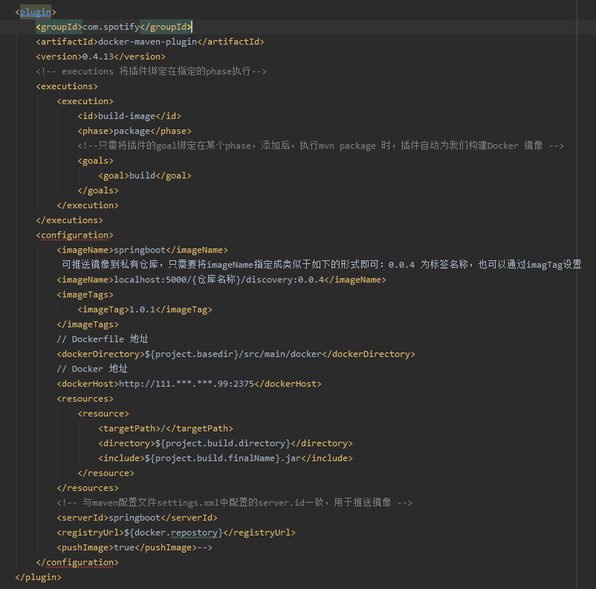
Task: Click the imageTag 1.0.1 line
Action: [x=145, y=309]
